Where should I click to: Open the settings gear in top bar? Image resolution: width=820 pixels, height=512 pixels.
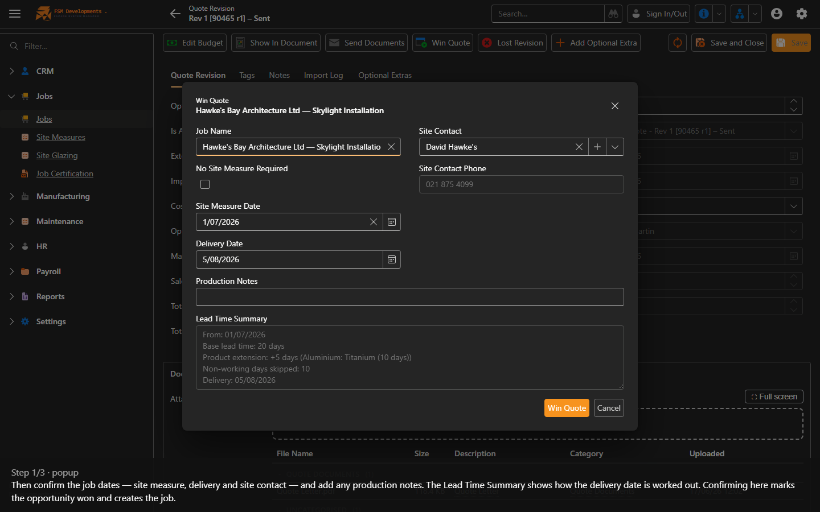tap(802, 14)
